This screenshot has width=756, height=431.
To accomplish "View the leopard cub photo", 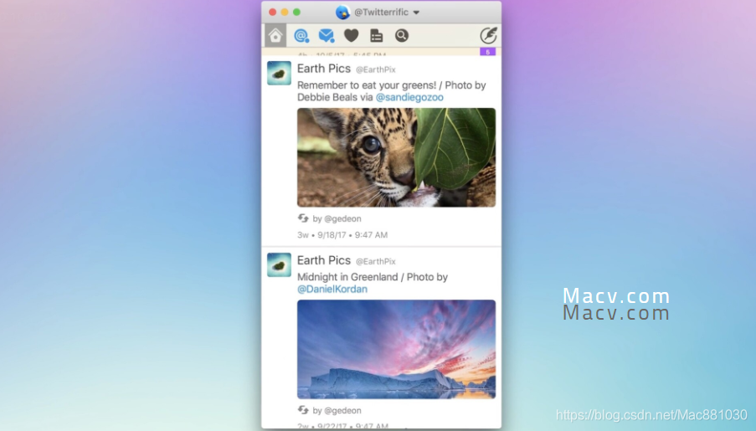I will tap(396, 157).
